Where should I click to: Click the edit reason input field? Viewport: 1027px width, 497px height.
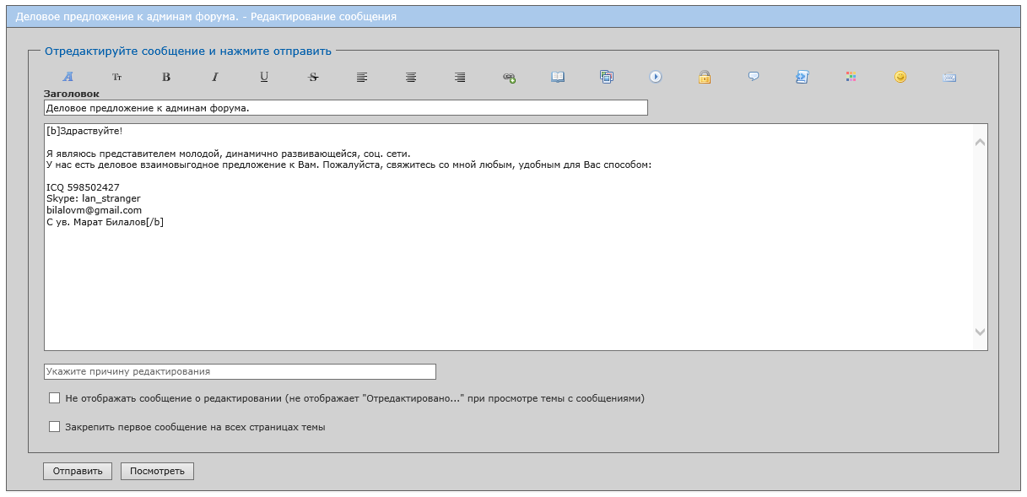pyautogui.click(x=240, y=371)
